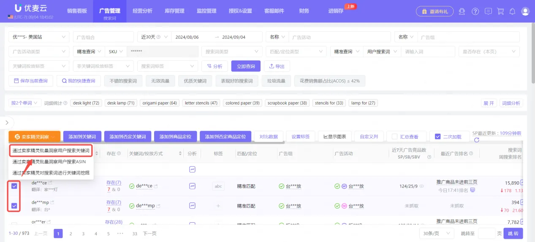
Task: Open external link icon beside search term de***mp
Action: pos(52,203)
